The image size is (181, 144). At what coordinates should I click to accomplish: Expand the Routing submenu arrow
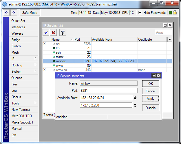[35, 65]
